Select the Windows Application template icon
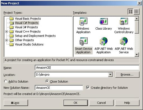Image resolution: width=143 pixels, height=110 pixels. coord(83,21)
